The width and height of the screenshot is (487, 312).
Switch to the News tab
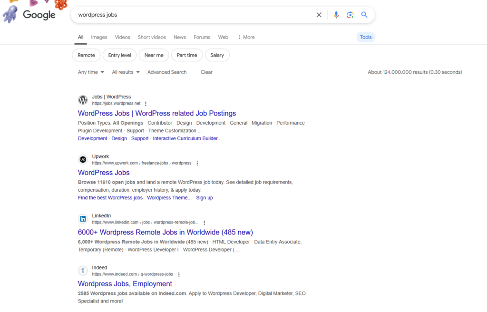(x=180, y=37)
